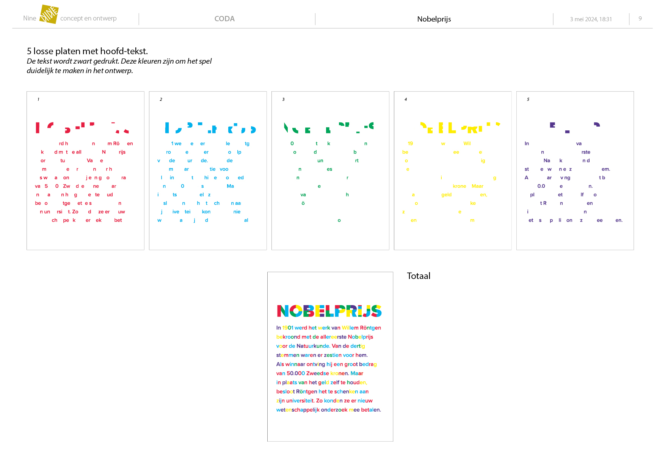This screenshot has height=470, width=665.
Task: Click the blue title fragments on plate 2
Action: point(210,128)
